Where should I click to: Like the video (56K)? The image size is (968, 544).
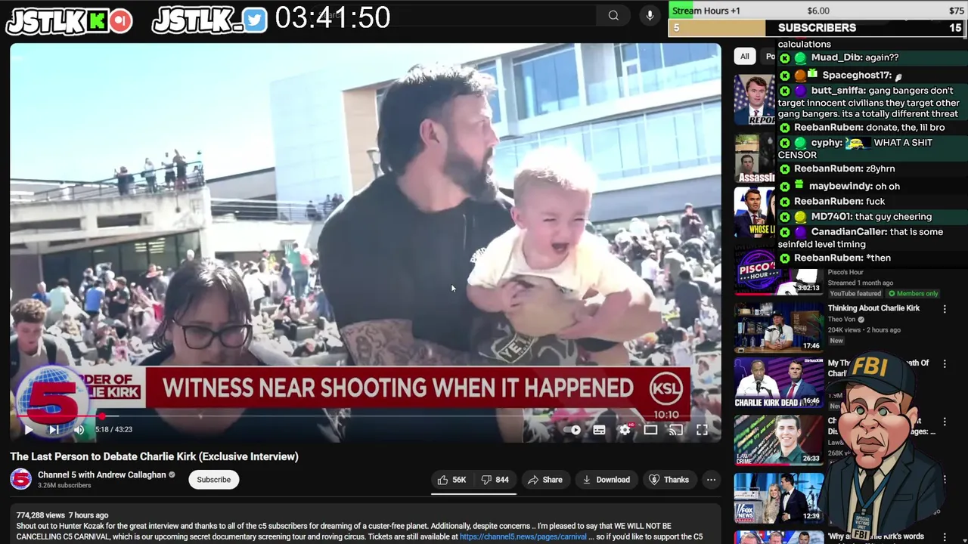tap(451, 480)
